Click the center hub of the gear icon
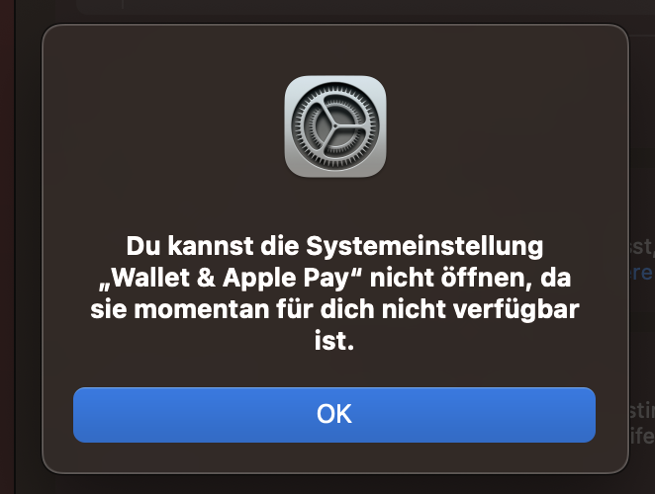The height and width of the screenshot is (494, 655). coord(335,125)
